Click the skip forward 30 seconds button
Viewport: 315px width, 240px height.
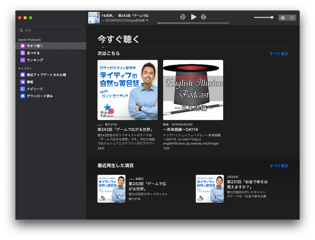204,17
